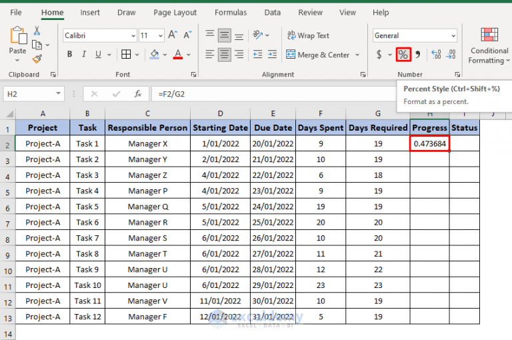512x340 pixels.
Task: Expand Fill Color palette arrow
Action: (x=165, y=55)
